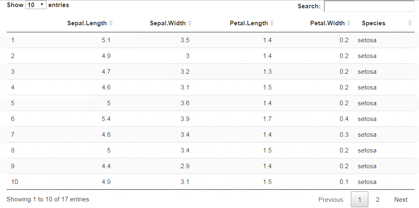
Task: Click Sepal.Length value 4.4 in row 9
Action: tap(106, 166)
